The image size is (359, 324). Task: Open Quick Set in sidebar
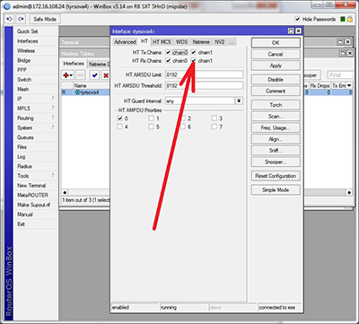(x=28, y=31)
